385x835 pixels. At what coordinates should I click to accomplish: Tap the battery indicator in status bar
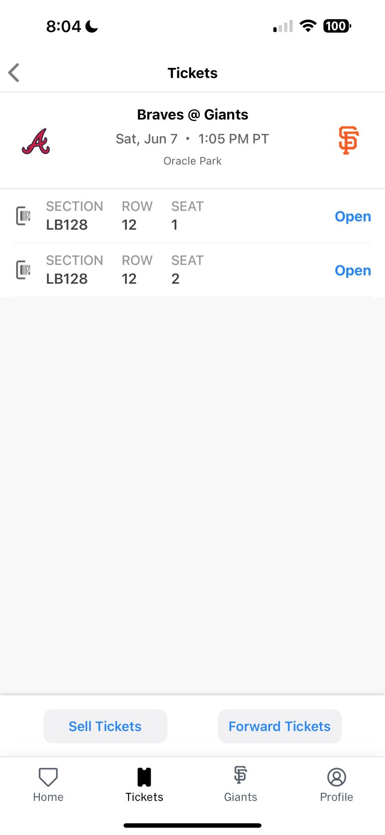click(x=337, y=26)
